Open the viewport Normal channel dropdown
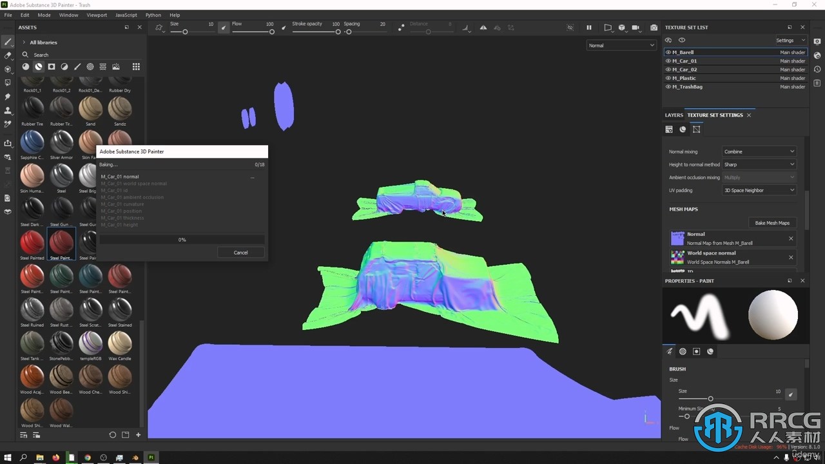The width and height of the screenshot is (825, 464). point(621,45)
